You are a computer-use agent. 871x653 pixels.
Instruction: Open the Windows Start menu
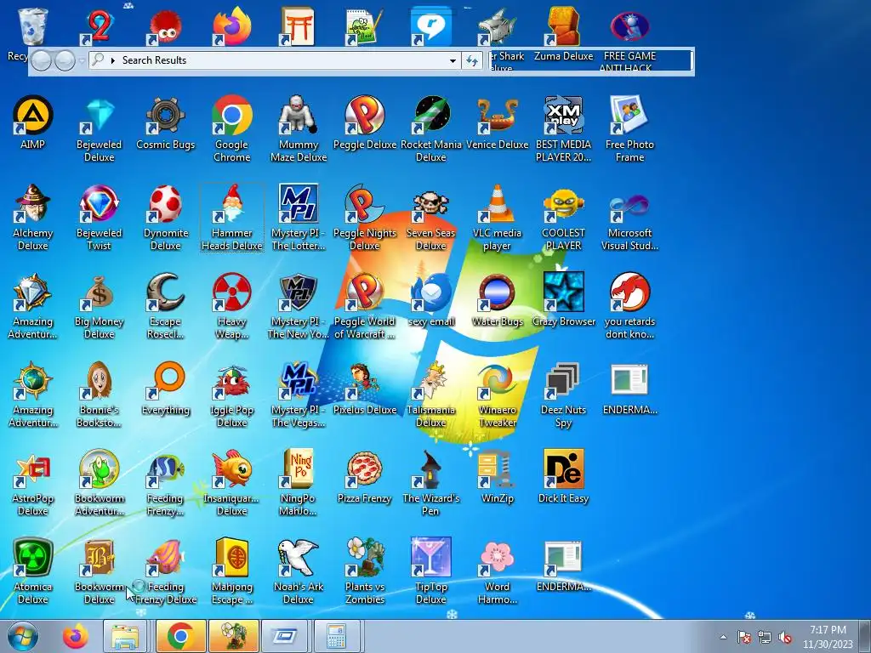[x=22, y=636]
